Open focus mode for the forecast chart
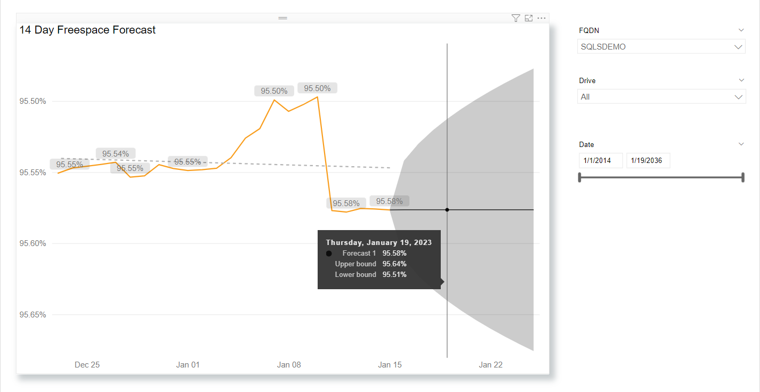 [529, 18]
